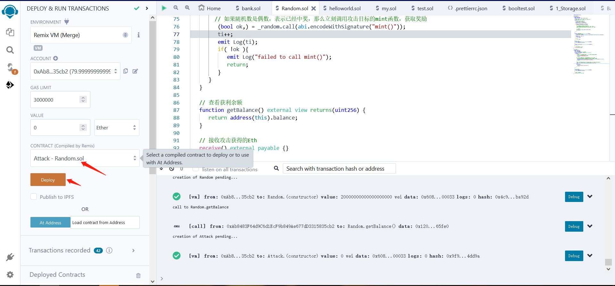
Task: Switch to the .prettierrc.json tab
Action: coord(468,8)
